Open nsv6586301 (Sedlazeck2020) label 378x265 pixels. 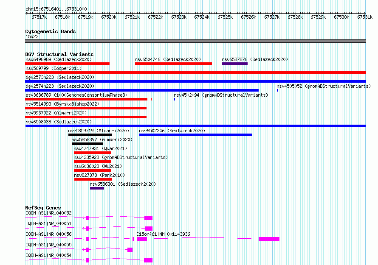(x=123, y=184)
